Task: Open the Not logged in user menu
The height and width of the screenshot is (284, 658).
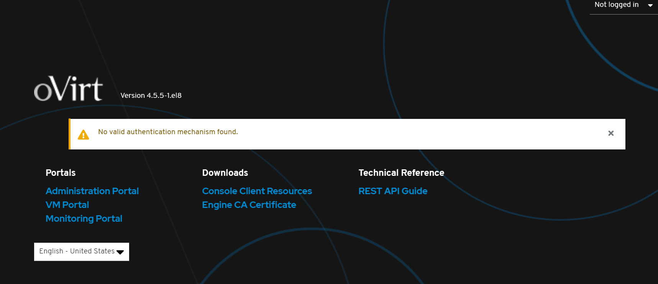Action: point(616,5)
